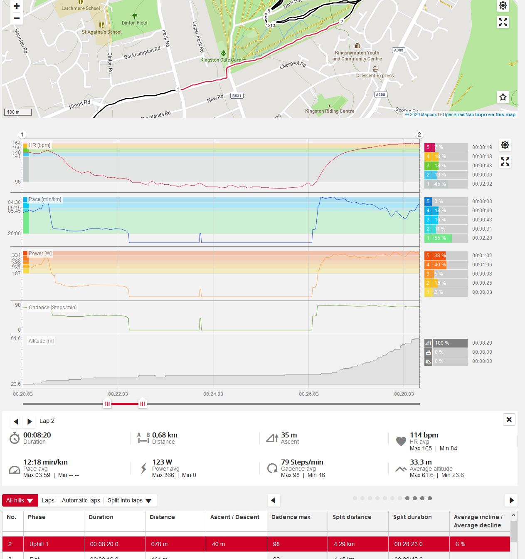The image size is (525, 559).
Task: Switch to the Laps tab
Action: pyautogui.click(x=48, y=500)
